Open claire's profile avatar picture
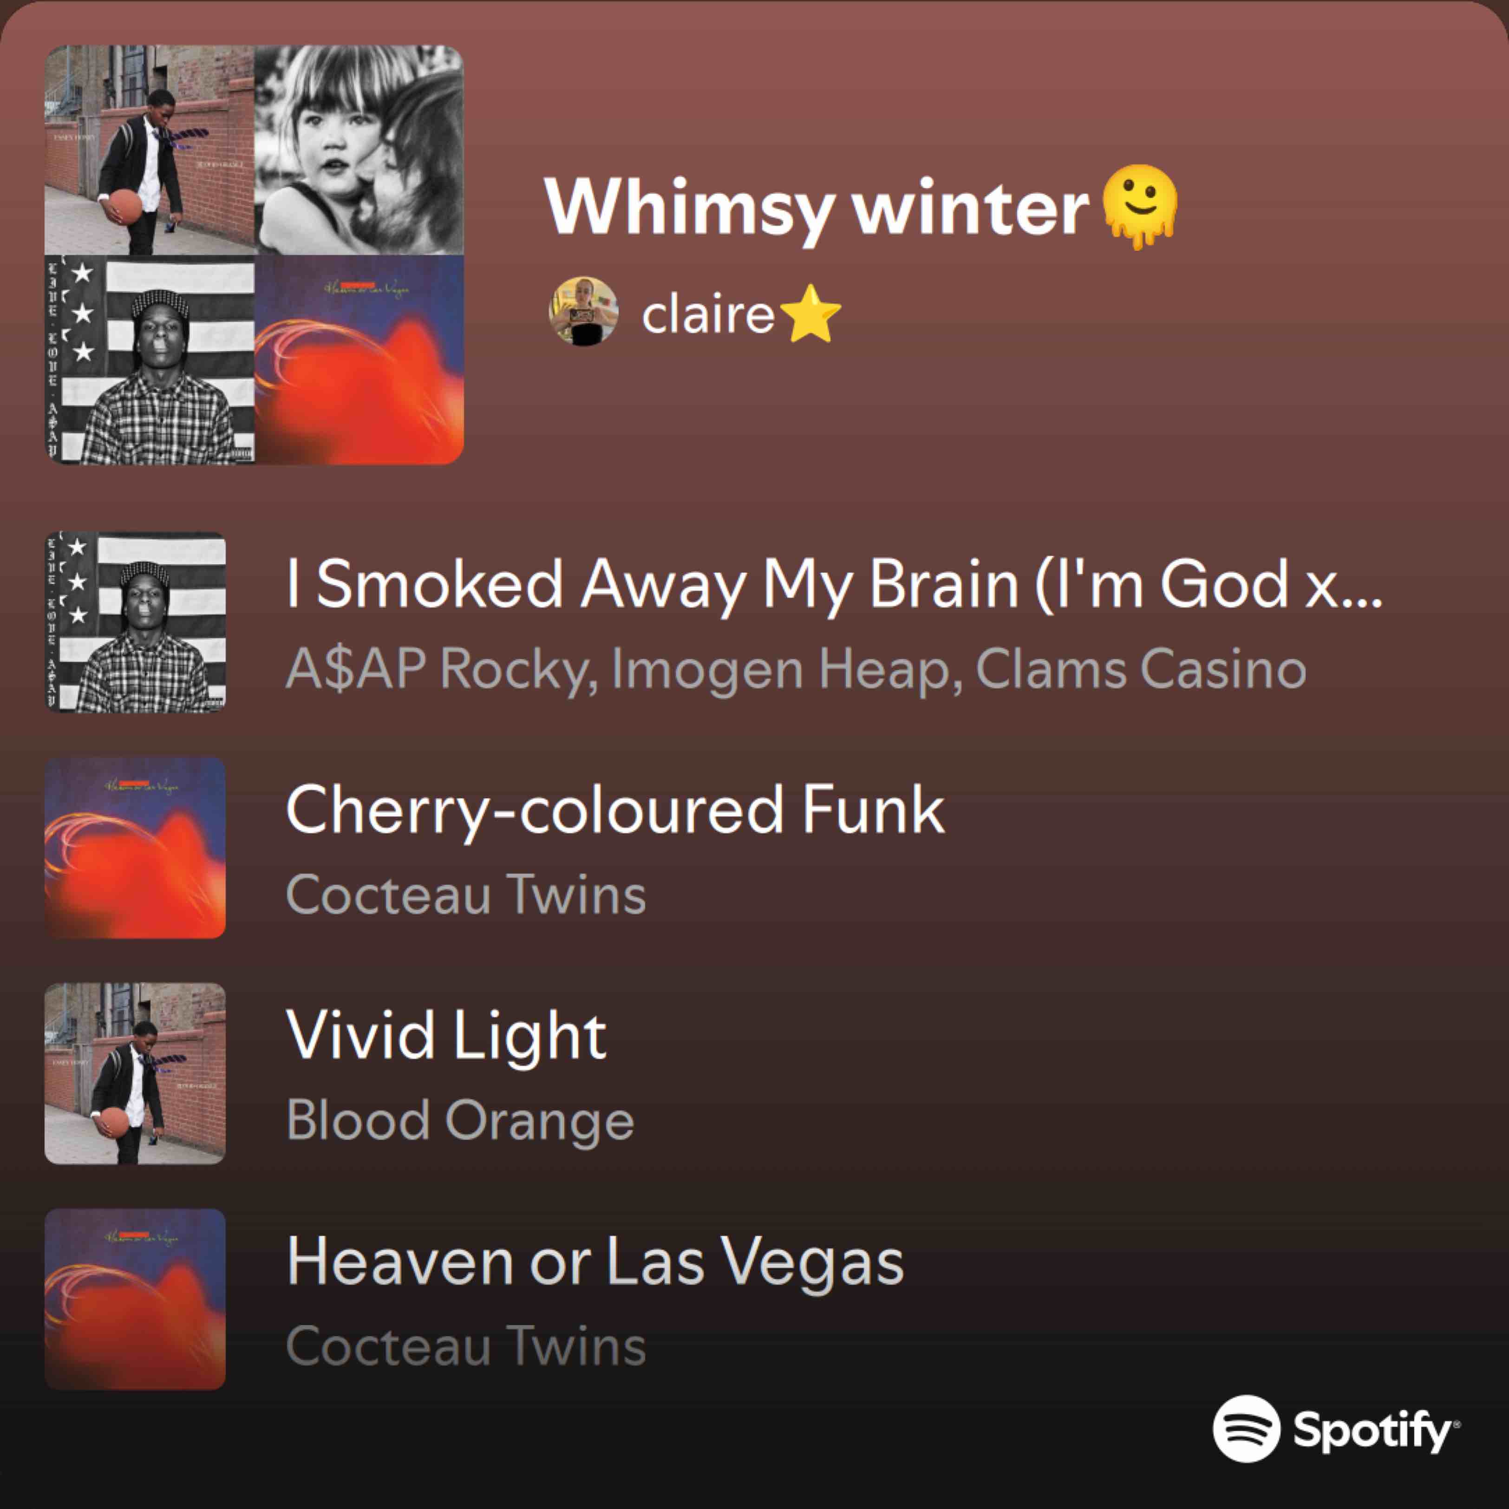Image resolution: width=1509 pixels, height=1509 pixels. coord(583,311)
